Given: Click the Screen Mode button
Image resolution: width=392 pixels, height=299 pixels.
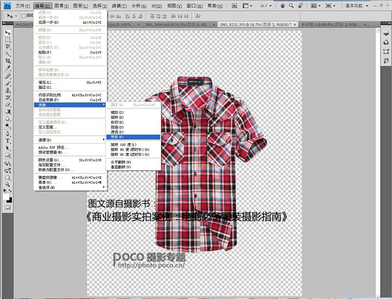Looking at the screenshot, I should coord(329,6).
